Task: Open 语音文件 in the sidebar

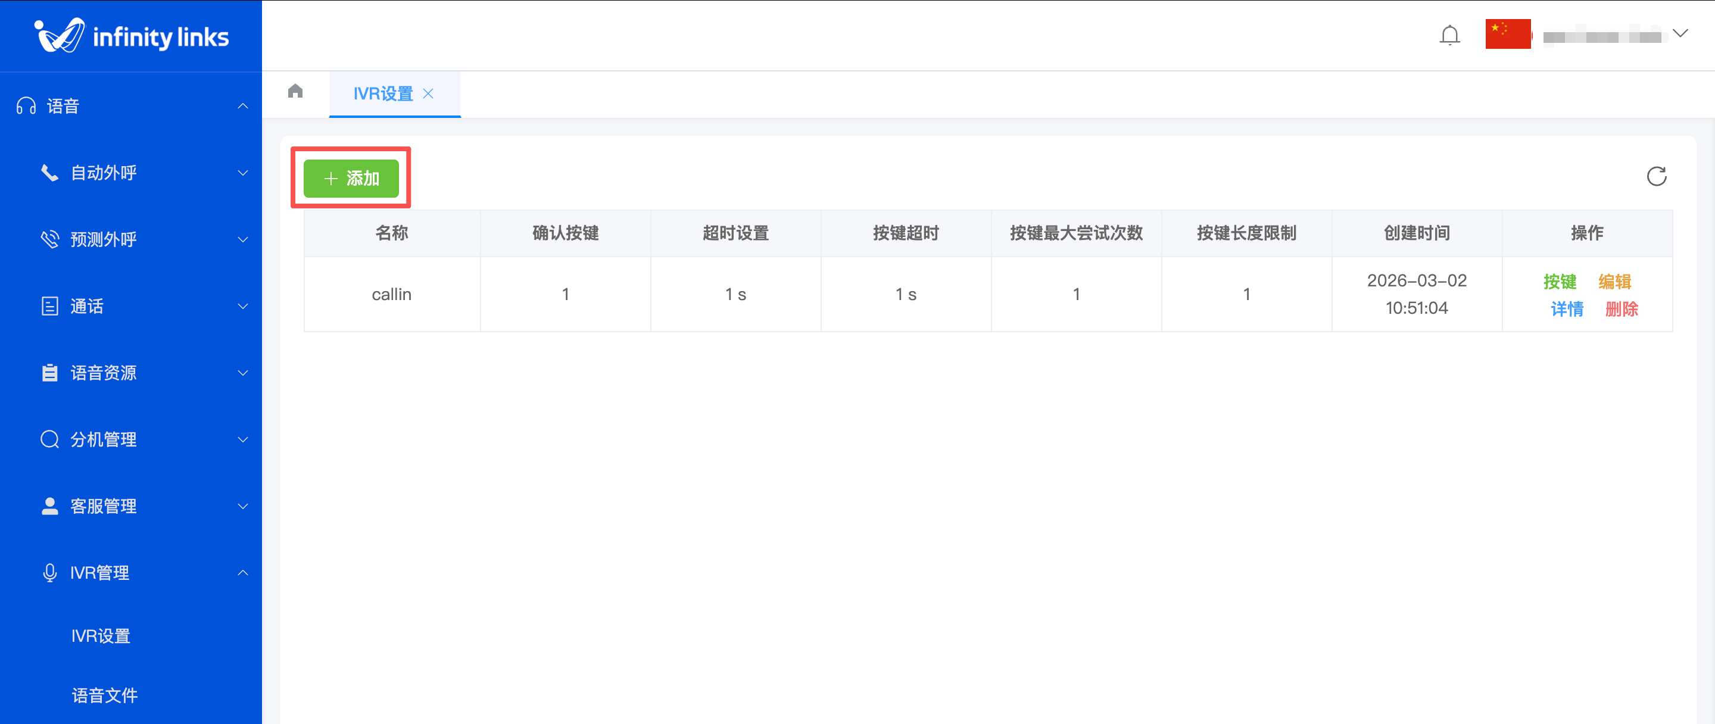Action: pyautogui.click(x=105, y=695)
